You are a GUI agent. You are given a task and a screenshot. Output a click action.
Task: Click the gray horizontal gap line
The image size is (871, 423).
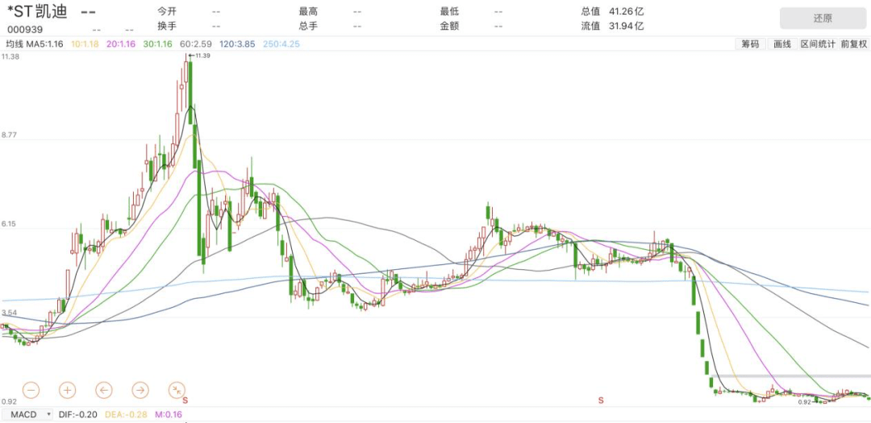[x=790, y=375]
